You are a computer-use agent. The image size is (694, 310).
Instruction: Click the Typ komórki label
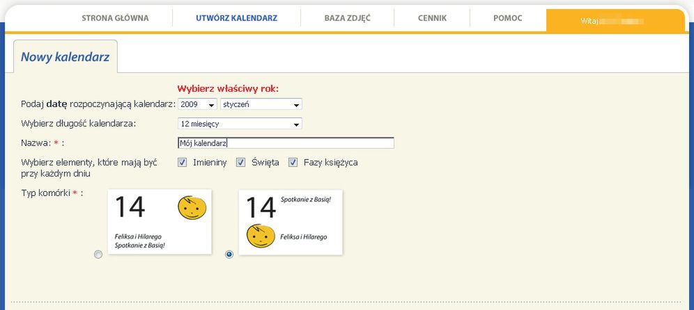52,193
